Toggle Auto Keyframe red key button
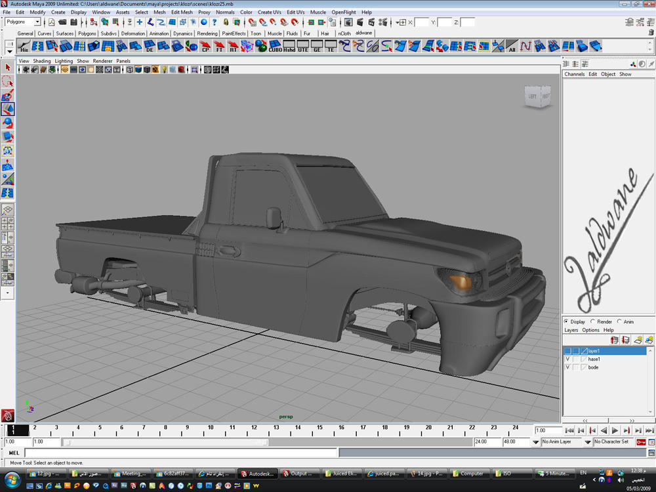 point(640,441)
